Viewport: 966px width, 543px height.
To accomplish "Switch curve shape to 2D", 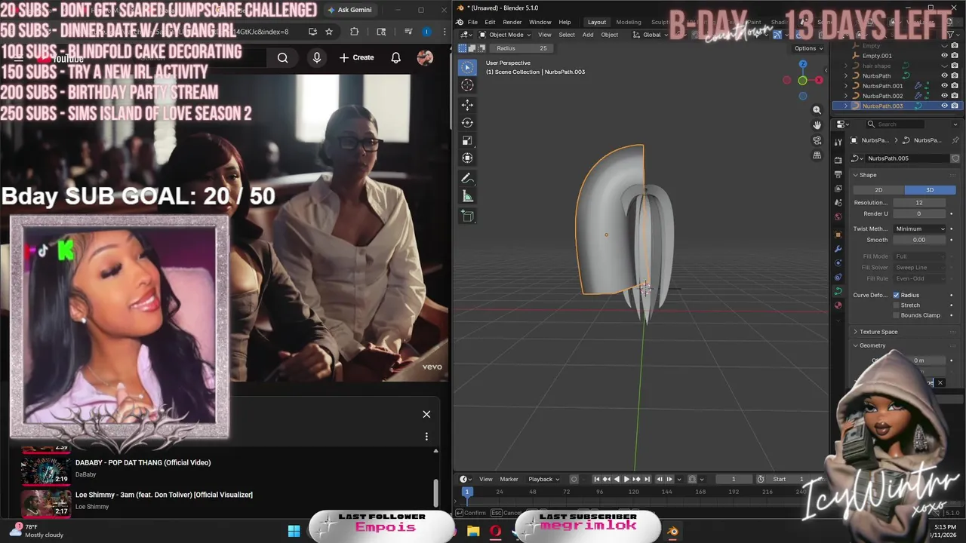I will click(x=878, y=190).
